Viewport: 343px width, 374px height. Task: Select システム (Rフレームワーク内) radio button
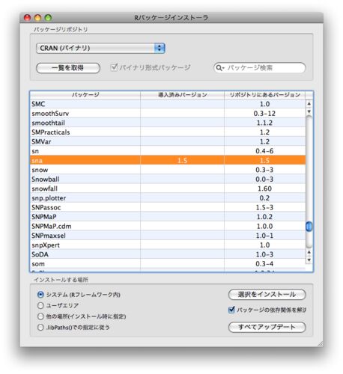(40, 295)
